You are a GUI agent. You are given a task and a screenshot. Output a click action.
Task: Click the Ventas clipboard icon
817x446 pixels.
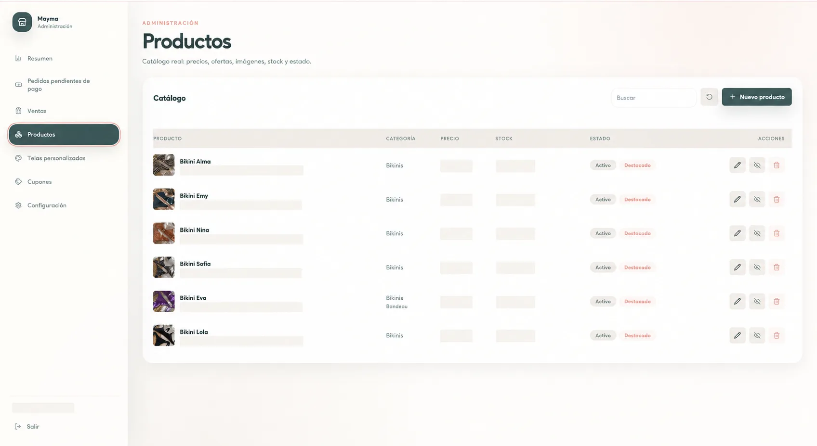point(18,111)
